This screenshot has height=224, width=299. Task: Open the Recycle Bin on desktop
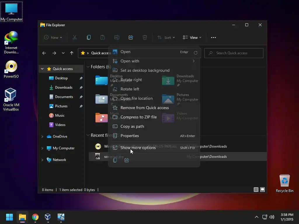284,184
